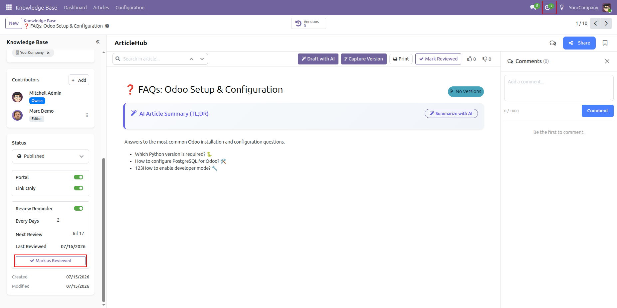The width and height of the screenshot is (617, 308).
Task: Click the Add a comment text area
Action: pos(559,88)
